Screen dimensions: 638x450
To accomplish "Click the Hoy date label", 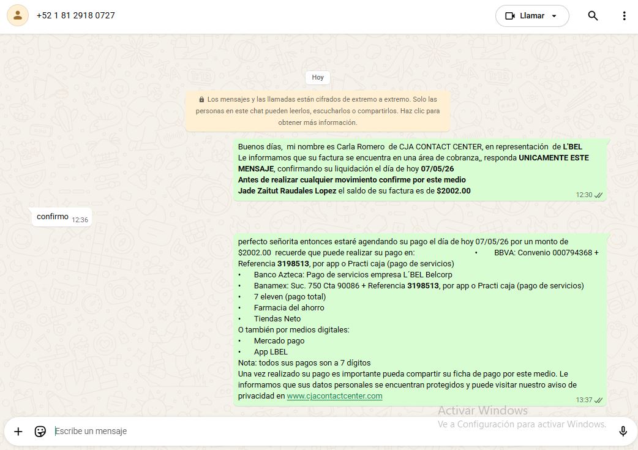I will point(318,77).
